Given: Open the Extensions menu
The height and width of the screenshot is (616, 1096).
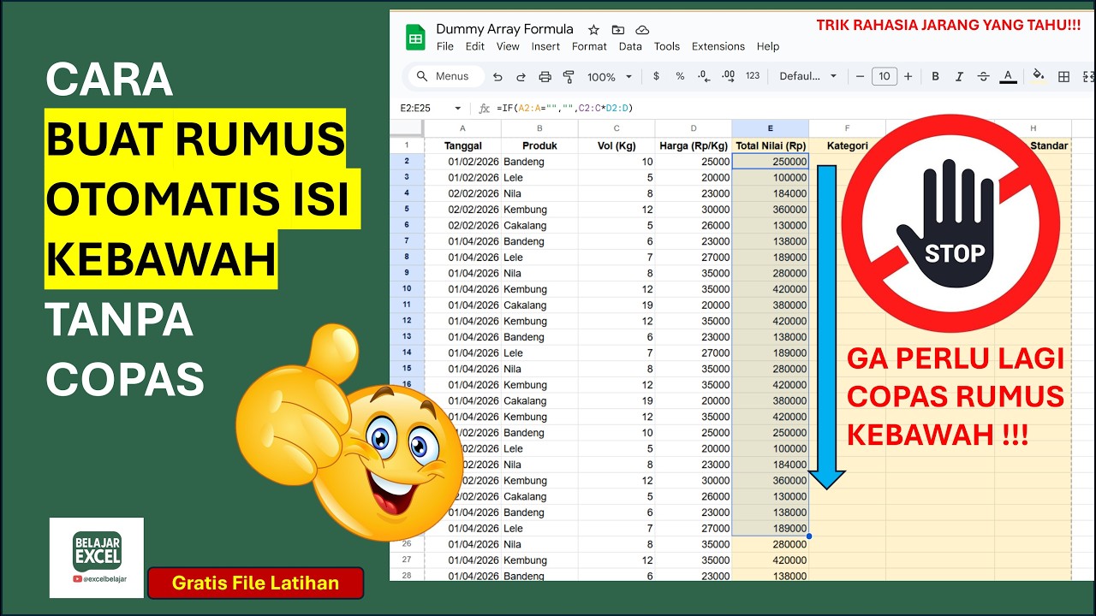Looking at the screenshot, I should click(x=718, y=46).
